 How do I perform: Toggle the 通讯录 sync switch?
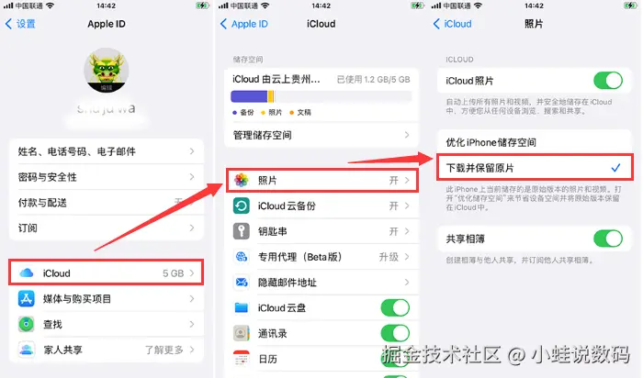[x=395, y=333]
